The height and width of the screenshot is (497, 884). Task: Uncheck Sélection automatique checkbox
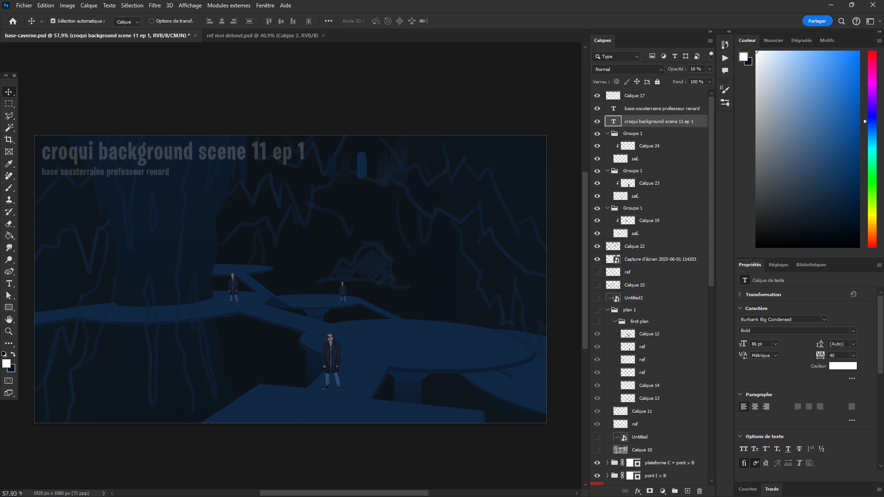(x=53, y=21)
